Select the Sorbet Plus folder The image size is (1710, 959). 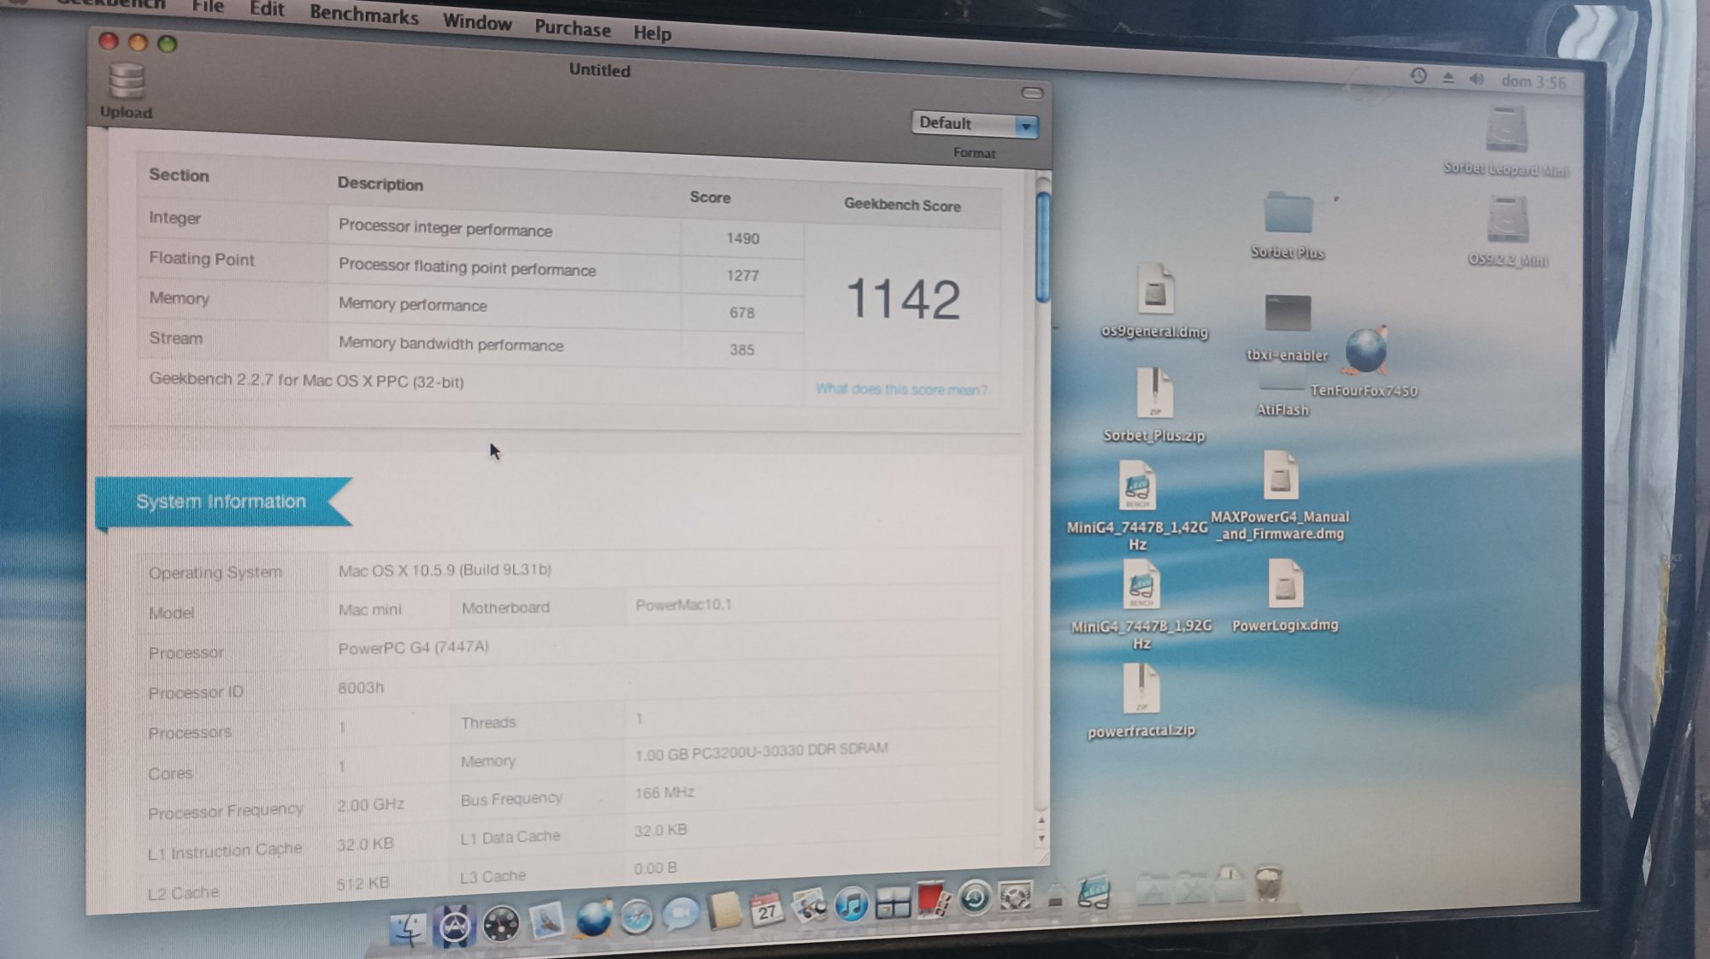coord(1287,214)
